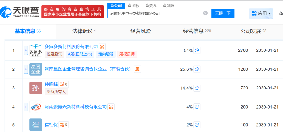Open the 应用 dropdown menu
Viewport: 283px width, 132px height.
tap(261, 13)
